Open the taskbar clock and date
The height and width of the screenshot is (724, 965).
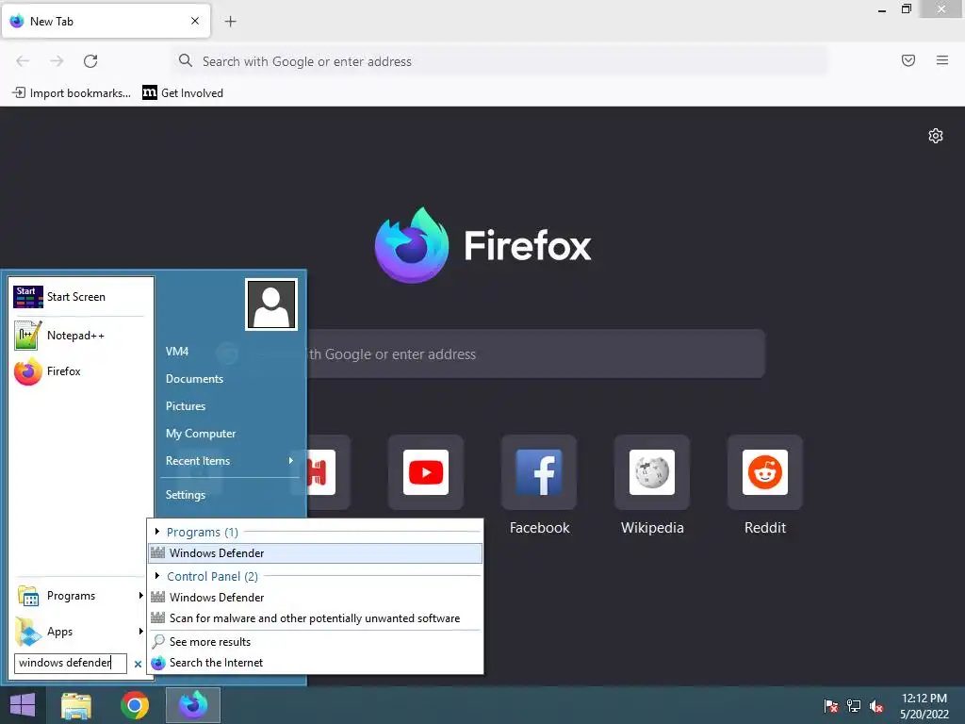click(924, 705)
